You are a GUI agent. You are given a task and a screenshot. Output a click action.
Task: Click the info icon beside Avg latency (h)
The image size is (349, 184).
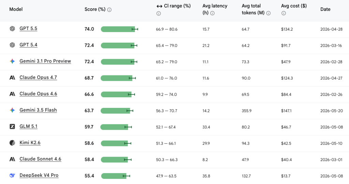[x=212, y=13]
